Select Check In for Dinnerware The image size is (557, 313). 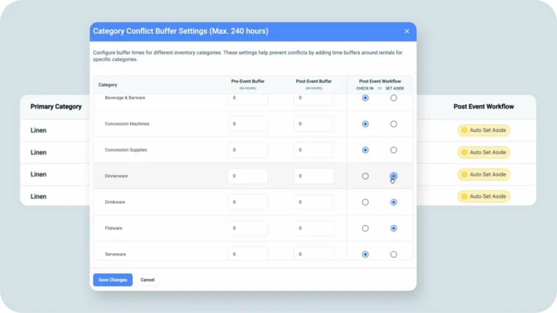pos(365,176)
